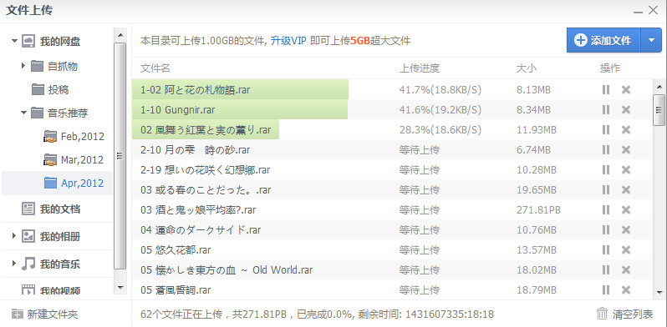Expand the 自抓物 folder
The width and height of the screenshot is (667, 327).
click(23, 65)
